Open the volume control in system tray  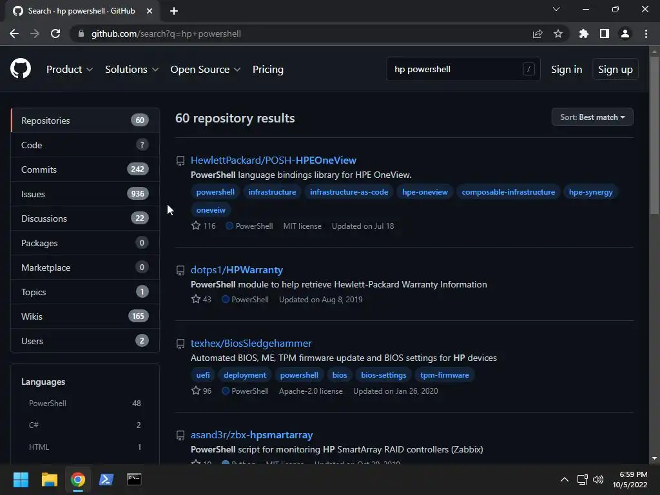(597, 480)
